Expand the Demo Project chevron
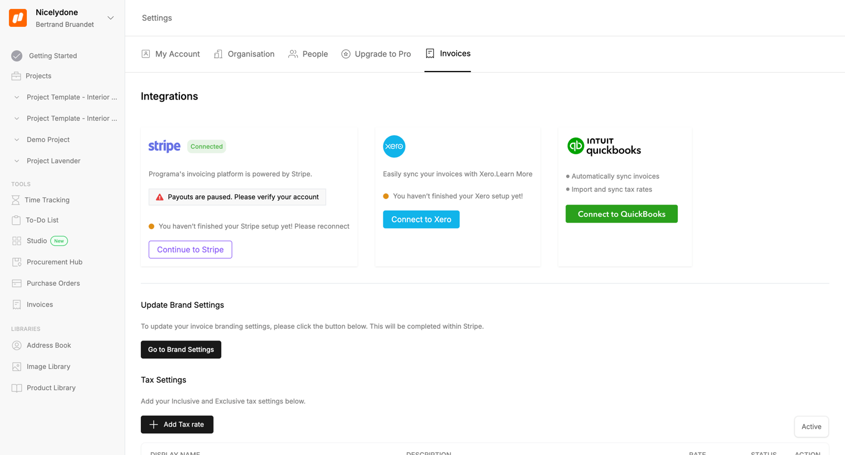Image resolution: width=845 pixels, height=455 pixels. click(x=17, y=140)
